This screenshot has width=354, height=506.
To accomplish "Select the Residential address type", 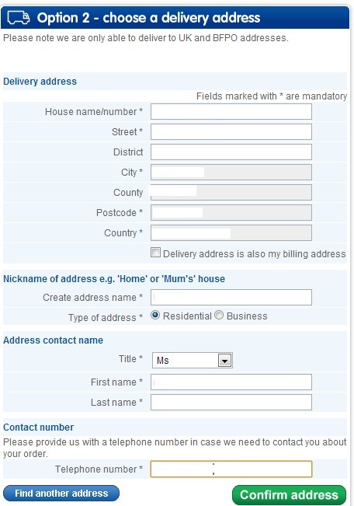I will [x=155, y=315].
